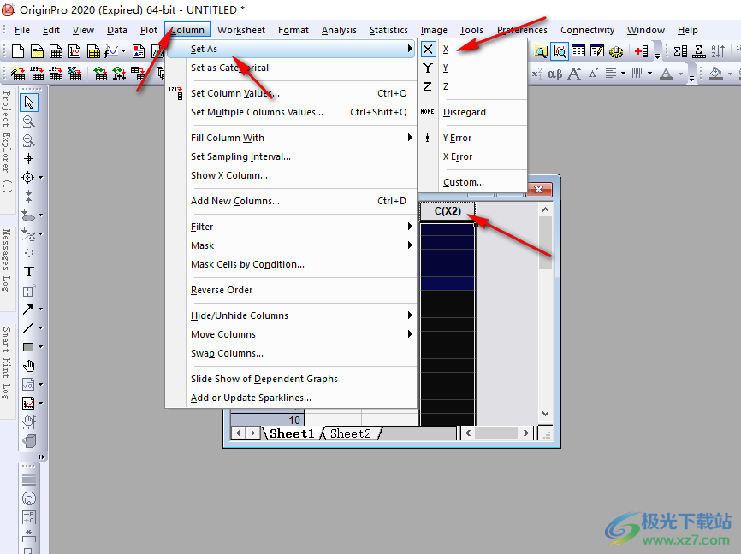This screenshot has width=741, height=554.
Task: Click the New Layout toolbar icon
Action: [139, 51]
